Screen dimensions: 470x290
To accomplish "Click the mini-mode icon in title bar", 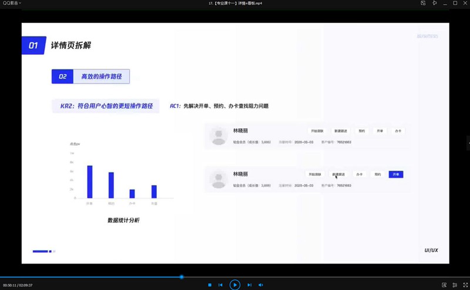I will click(423, 4).
